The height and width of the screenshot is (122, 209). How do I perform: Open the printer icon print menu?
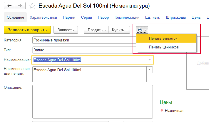coord(142,30)
